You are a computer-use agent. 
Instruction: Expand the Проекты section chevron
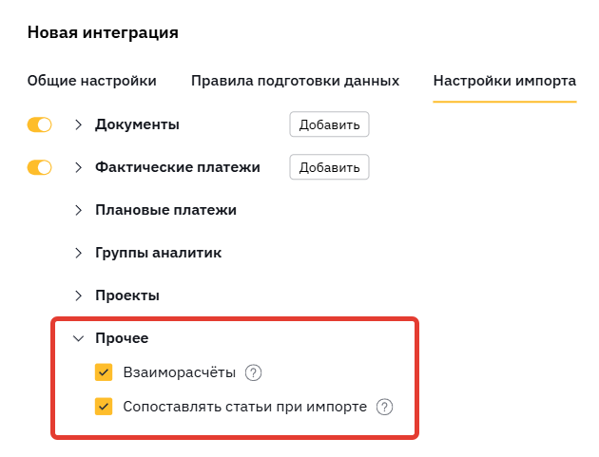click(78, 295)
